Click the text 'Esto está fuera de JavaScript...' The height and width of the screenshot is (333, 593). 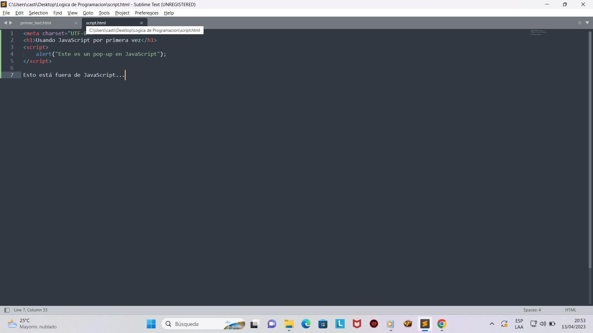74,75
